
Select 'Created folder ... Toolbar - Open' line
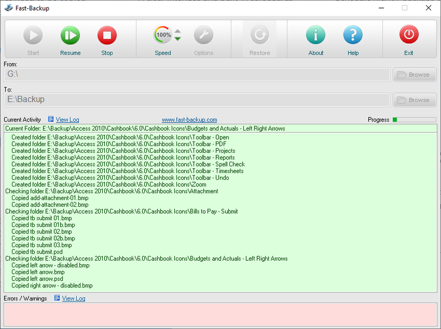pos(120,137)
